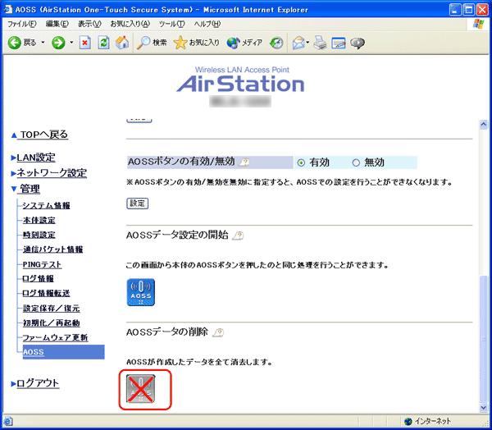This screenshot has width=492, height=430.
Task: Click the Discuss speech-bubble icon
Action: (x=358, y=43)
